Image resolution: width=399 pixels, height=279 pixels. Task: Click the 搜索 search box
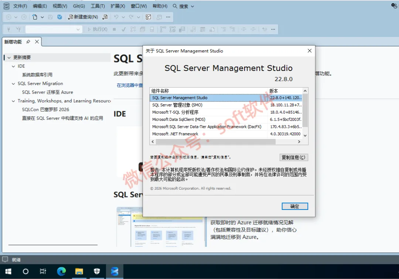click(x=183, y=6)
